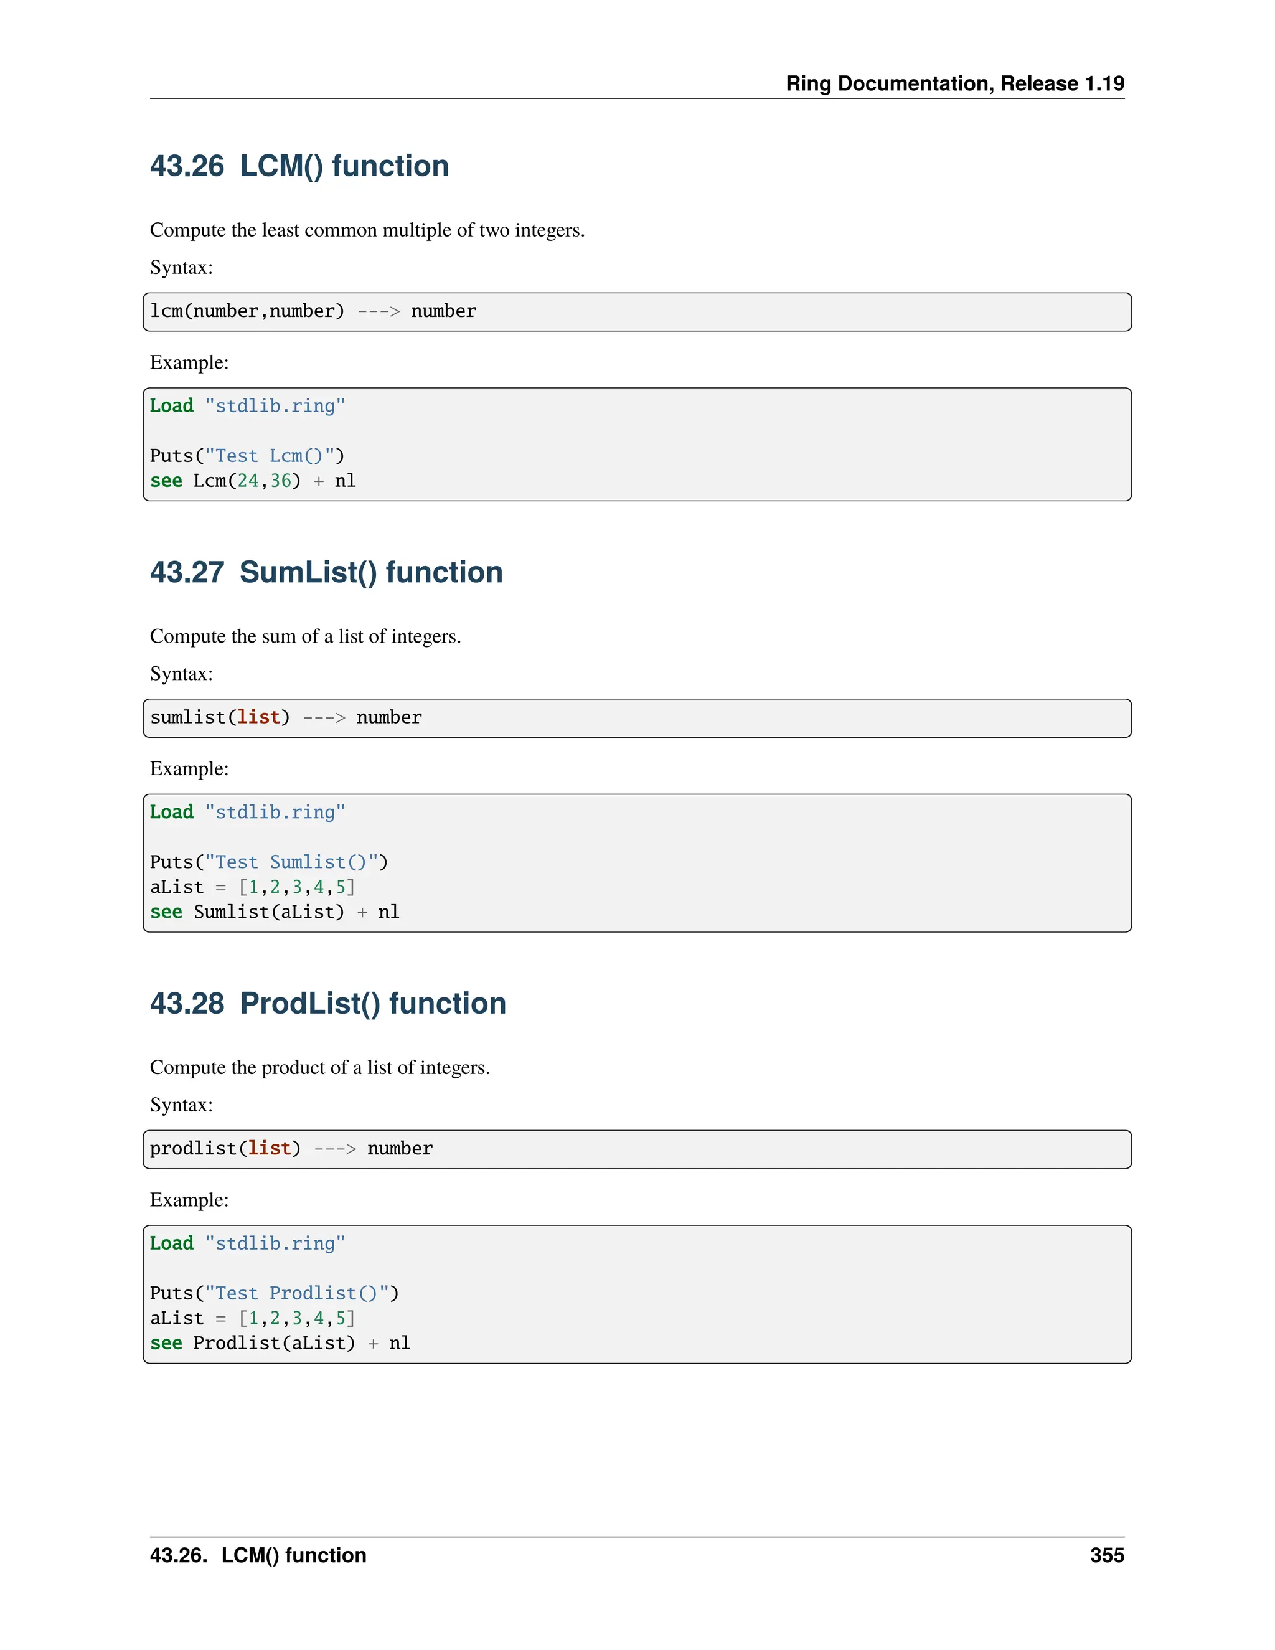
Task: Click the footer text 43.26. LCM() function
Action: 258,1555
